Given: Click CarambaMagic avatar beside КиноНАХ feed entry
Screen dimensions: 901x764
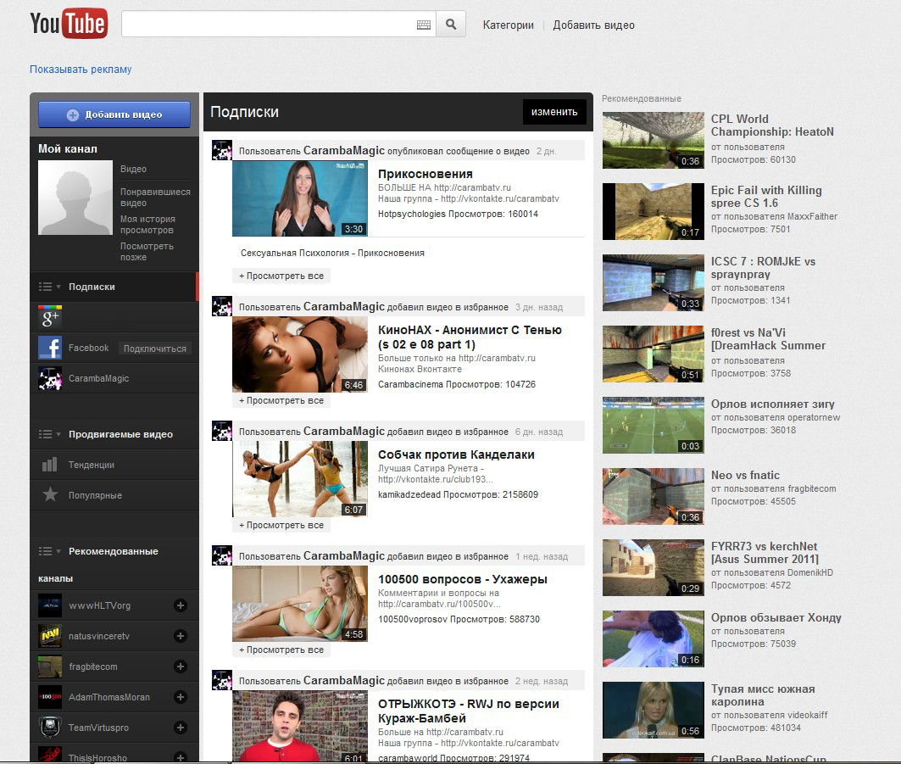Looking at the screenshot, I should 222,306.
